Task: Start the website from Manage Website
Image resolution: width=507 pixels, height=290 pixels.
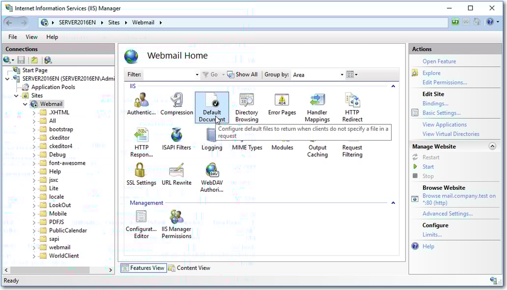Action: tap(428, 166)
